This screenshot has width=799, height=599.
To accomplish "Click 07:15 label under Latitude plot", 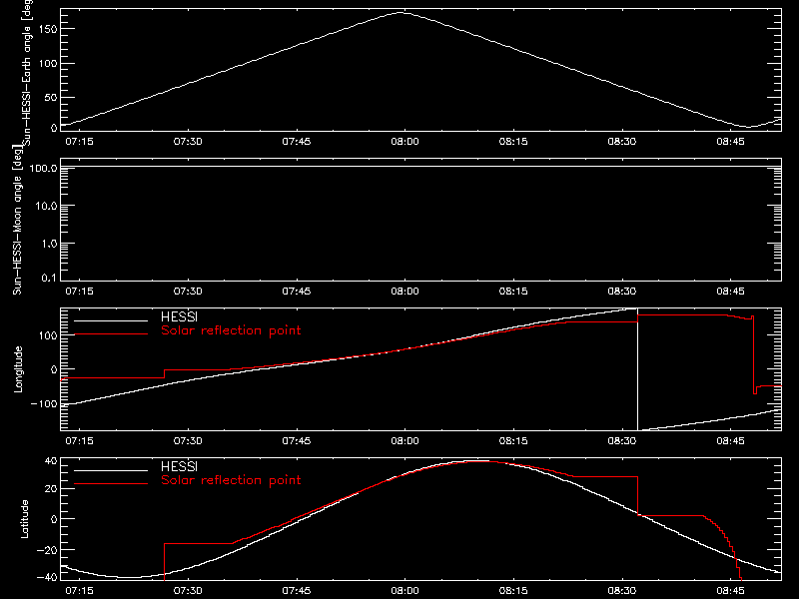I will pos(79,590).
